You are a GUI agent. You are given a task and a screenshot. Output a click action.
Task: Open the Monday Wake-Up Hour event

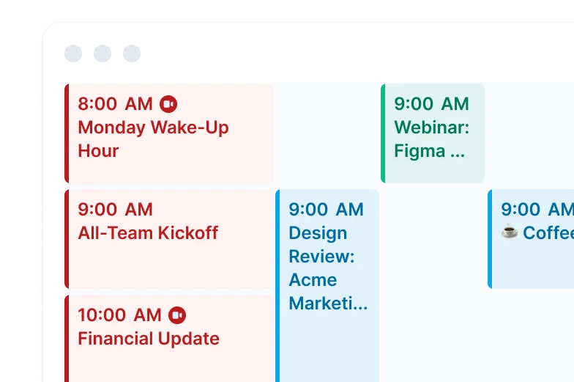point(168,133)
